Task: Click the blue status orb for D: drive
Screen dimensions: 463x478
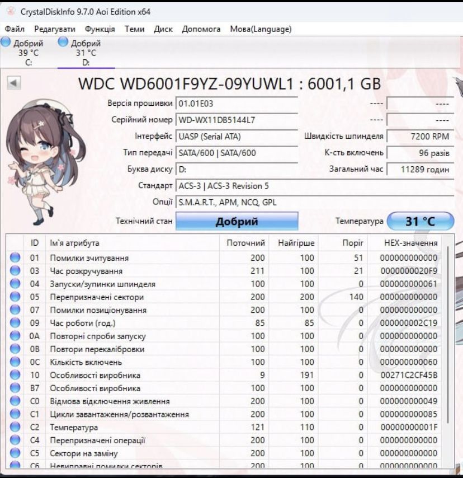Action: coord(63,43)
